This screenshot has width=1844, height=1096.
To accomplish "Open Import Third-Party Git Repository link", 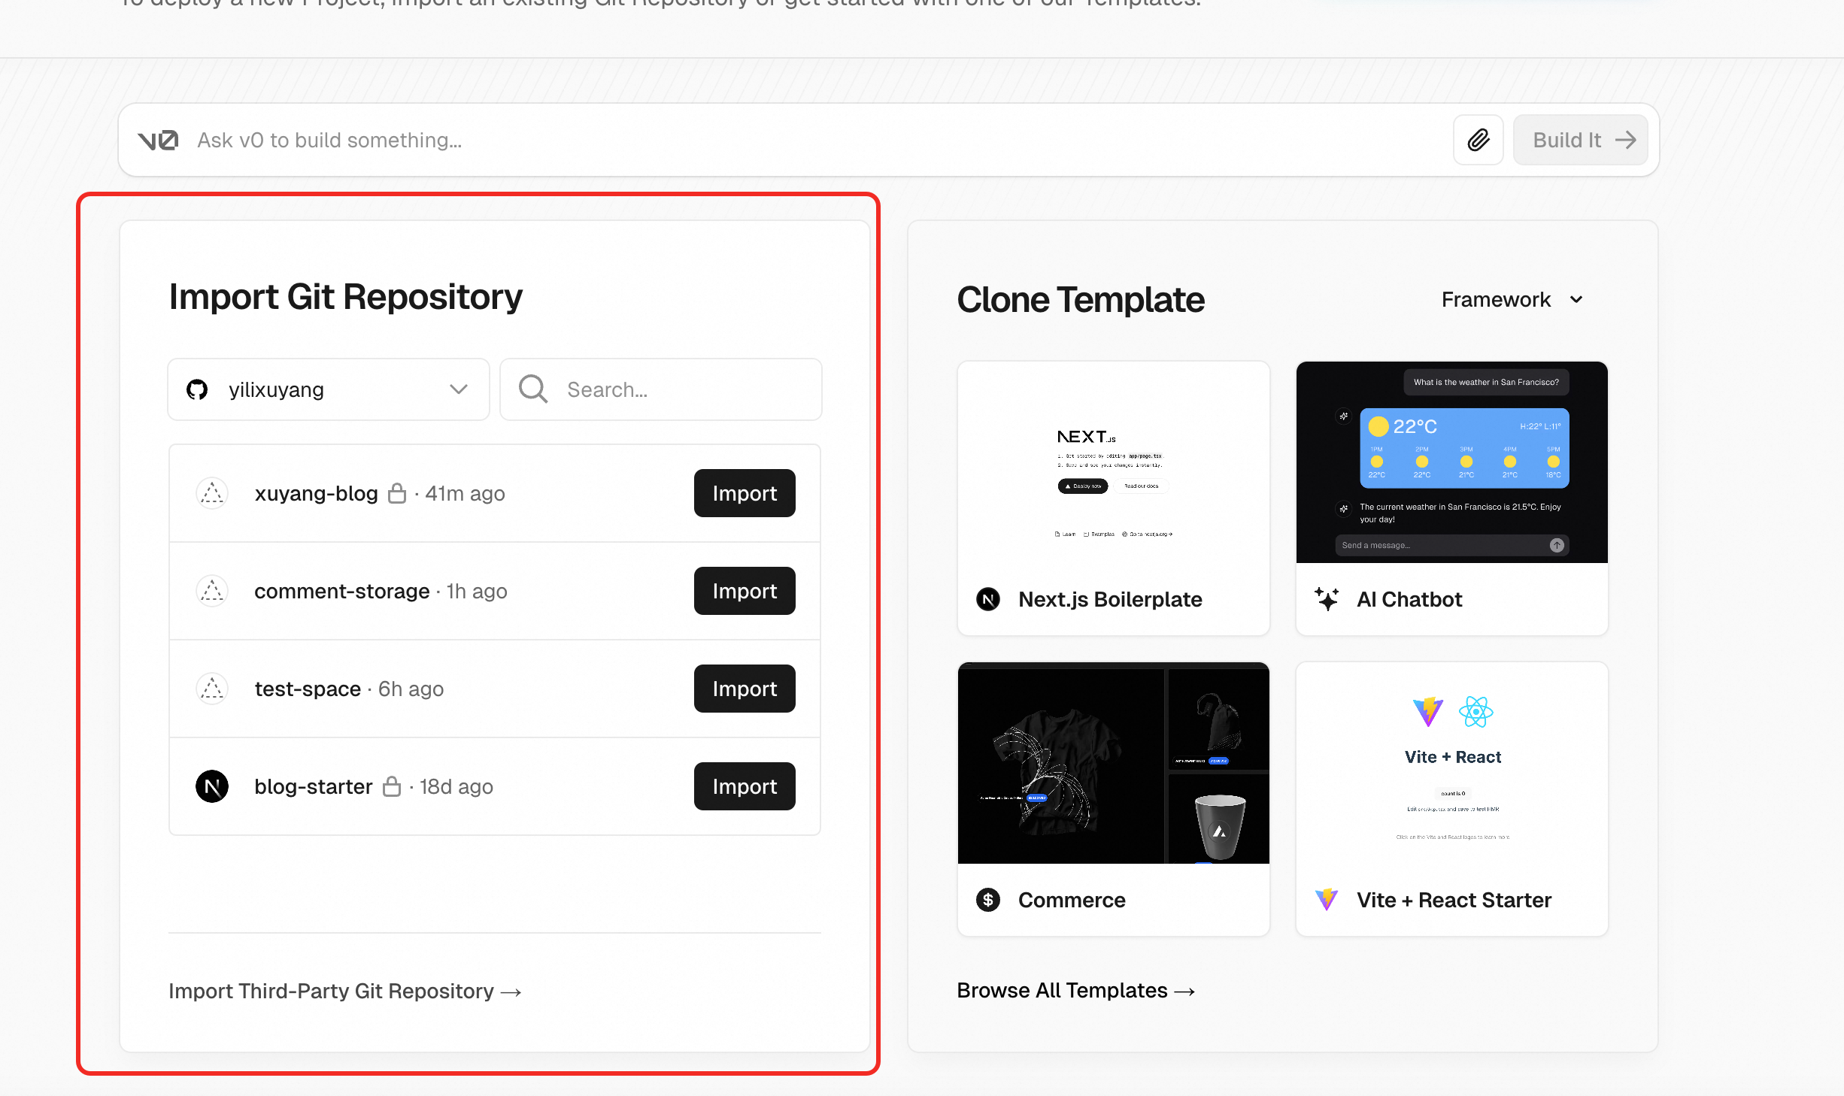I will 345,992.
